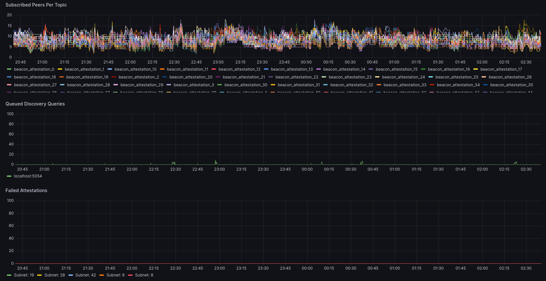The width and height of the screenshot is (546, 281).
Task: Select the beacon_attestation_22 legend label
Action: pyautogui.click(x=297, y=77)
